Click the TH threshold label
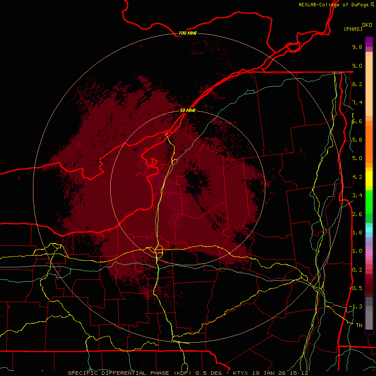 359,325
